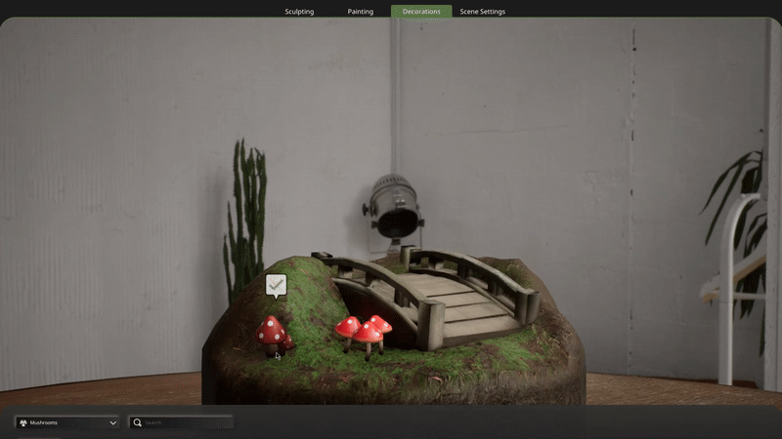Viewport: 782px width, 439px height.
Task: Open the Painting tab
Action: point(360,12)
